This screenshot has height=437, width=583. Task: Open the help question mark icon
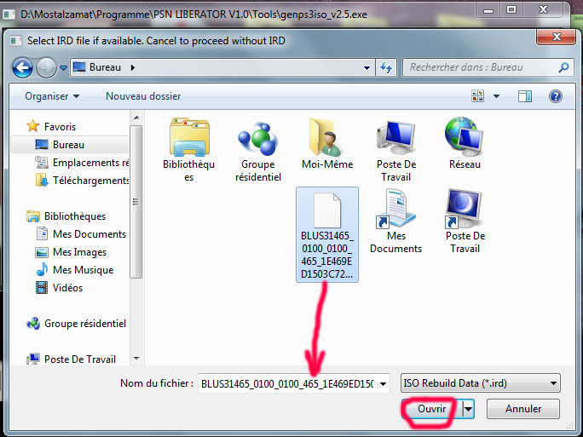(555, 96)
